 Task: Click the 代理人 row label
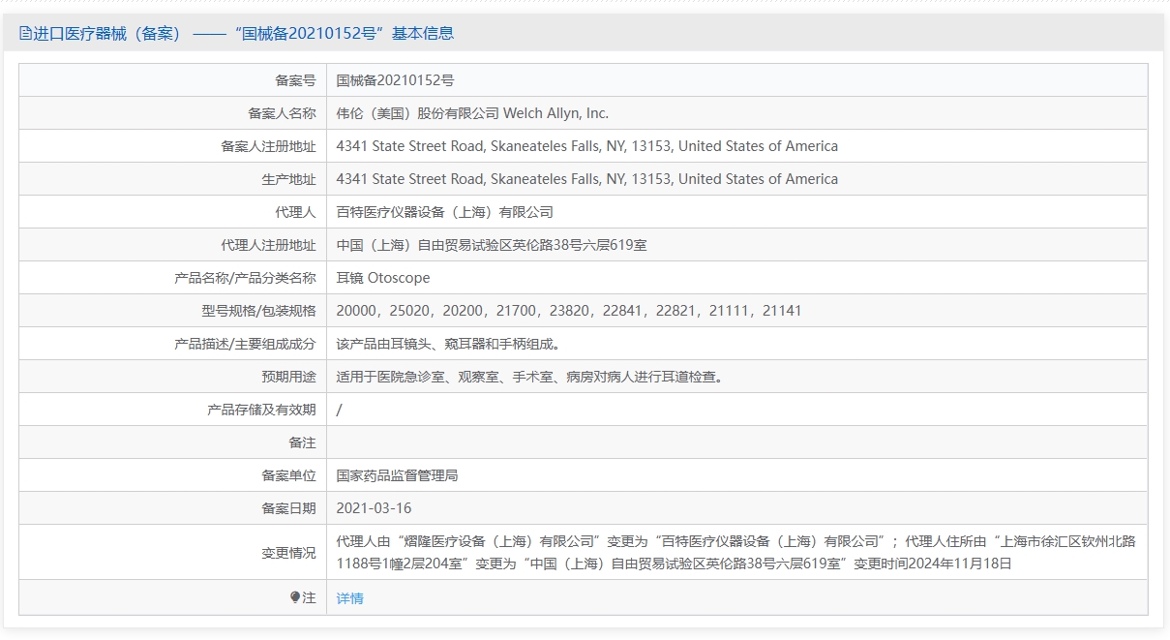coord(295,212)
